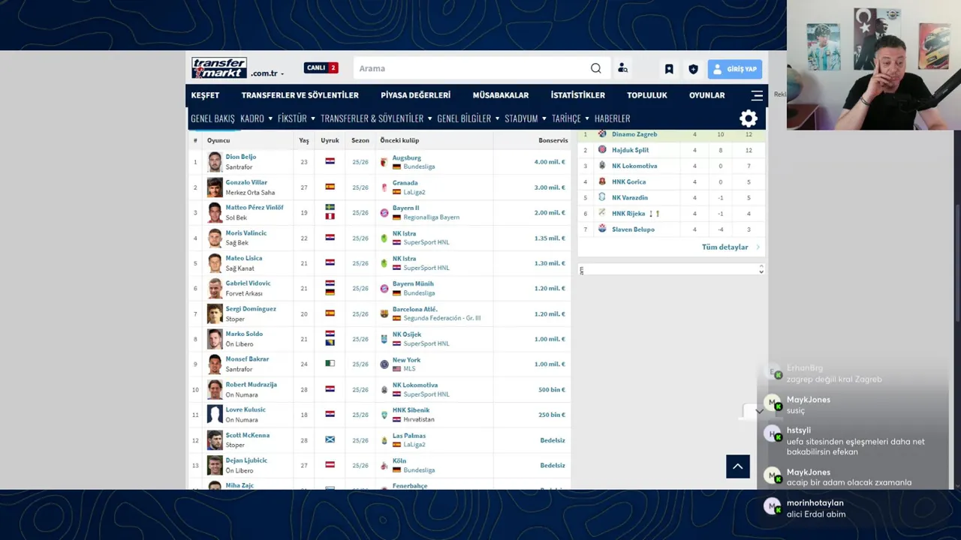Select GENEL BAKIŞ tab
This screenshot has height=540, width=961.
(212, 118)
